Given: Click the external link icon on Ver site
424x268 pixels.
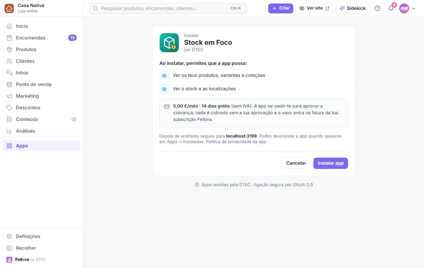Looking at the screenshot, I should 327,8.
